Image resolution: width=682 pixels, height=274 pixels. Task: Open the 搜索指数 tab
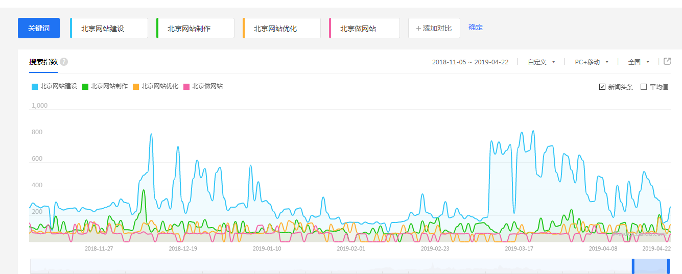click(43, 62)
